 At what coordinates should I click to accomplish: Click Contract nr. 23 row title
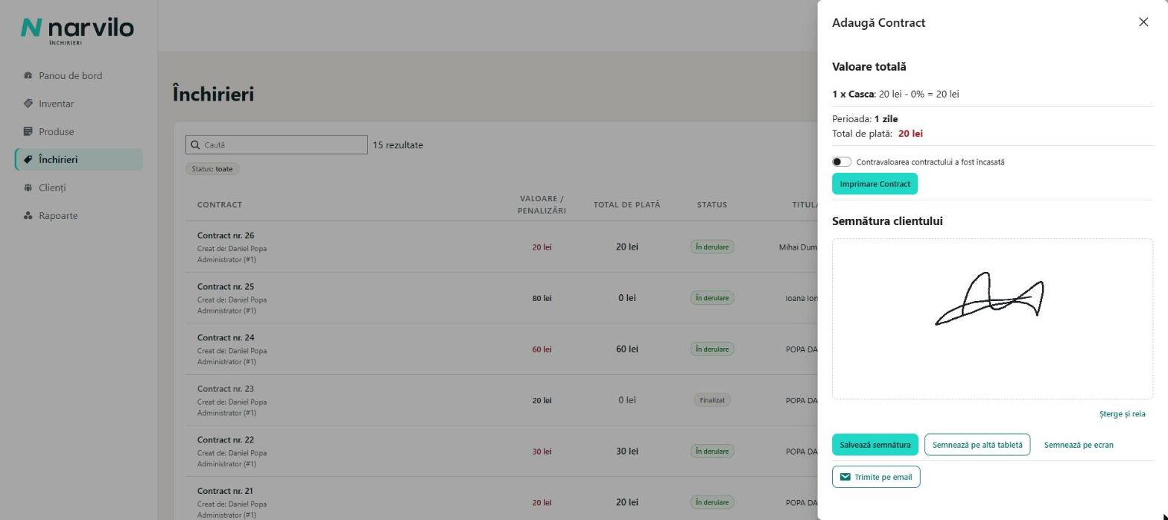tap(226, 389)
